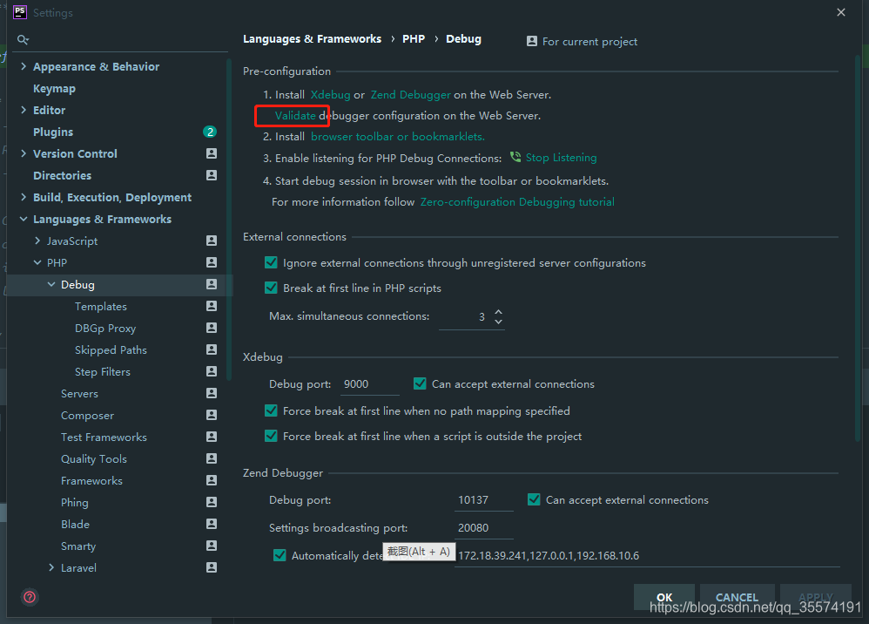Expand the Editor section
The height and width of the screenshot is (624, 869).
point(24,110)
